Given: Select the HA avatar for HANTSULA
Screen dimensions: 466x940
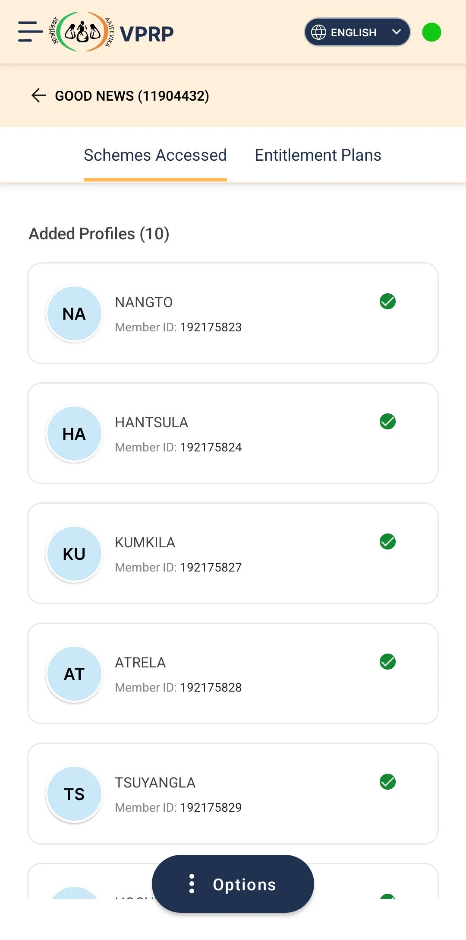Looking at the screenshot, I should click(x=74, y=434).
